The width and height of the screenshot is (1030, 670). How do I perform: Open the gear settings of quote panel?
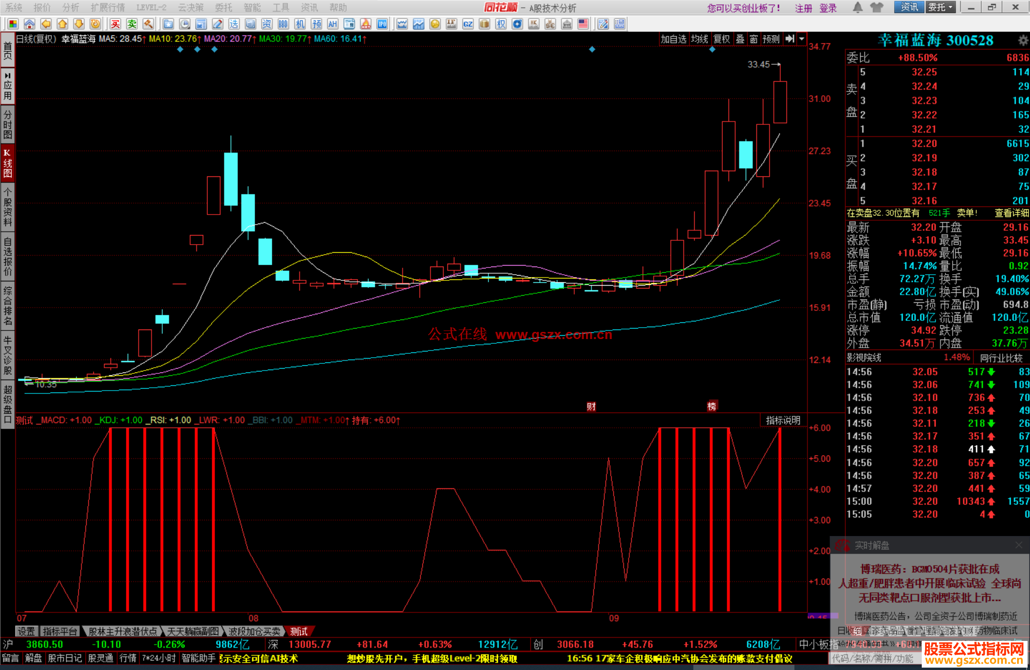(x=1023, y=40)
